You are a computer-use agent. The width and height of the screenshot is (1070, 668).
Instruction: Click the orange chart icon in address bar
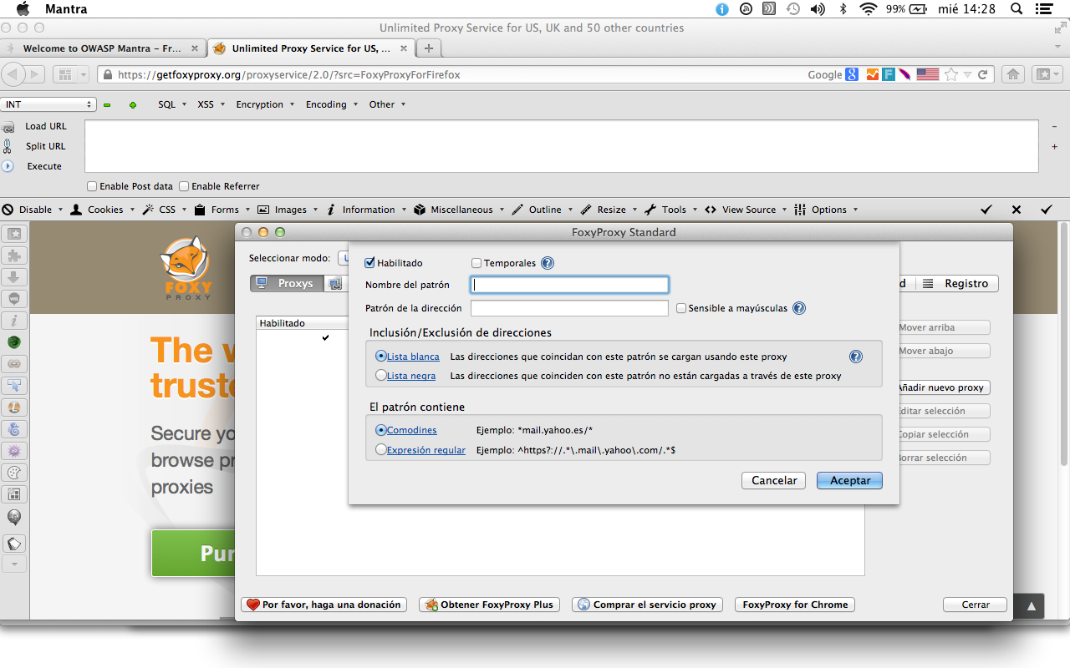click(873, 74)
